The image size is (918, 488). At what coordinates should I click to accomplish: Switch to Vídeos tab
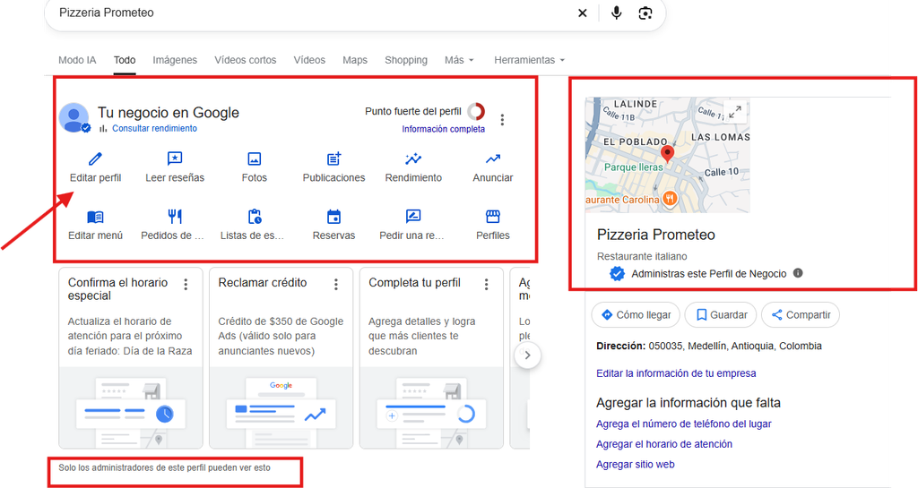[309, 60]
